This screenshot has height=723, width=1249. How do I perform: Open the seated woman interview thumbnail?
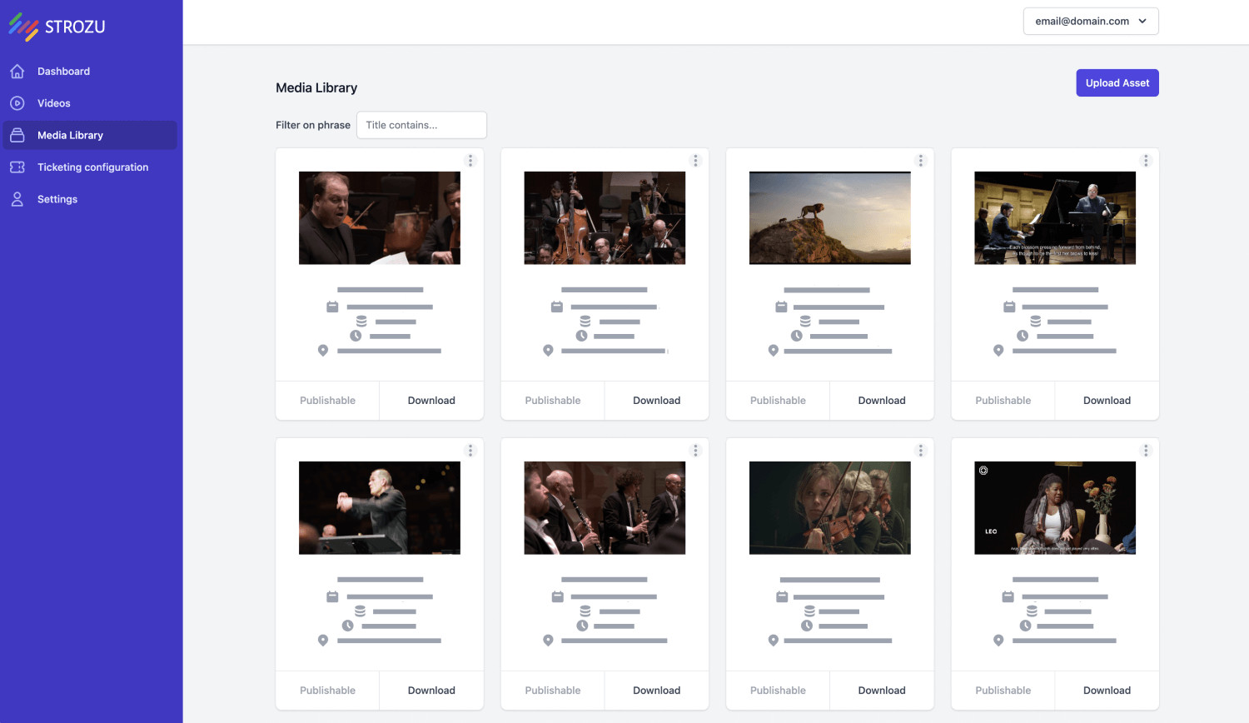pos(1054,508)
